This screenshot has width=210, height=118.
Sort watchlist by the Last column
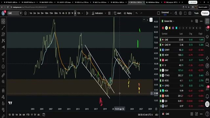(181, 34)
